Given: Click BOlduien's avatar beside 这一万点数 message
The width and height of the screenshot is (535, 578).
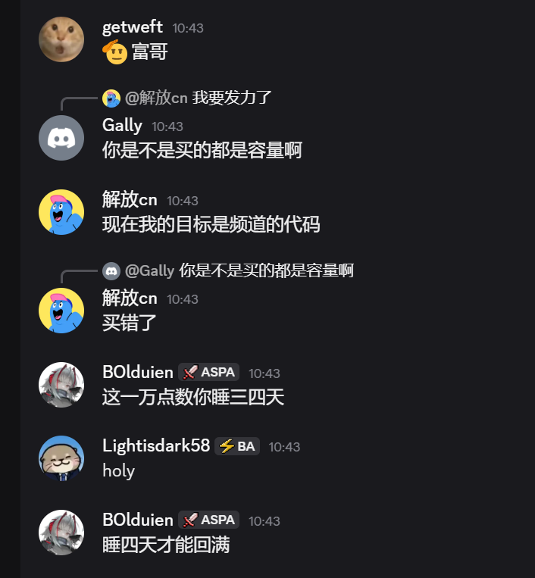Looking at the screenshot, I should [x=61, y=385].
